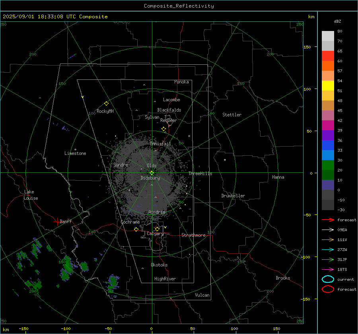Click the Sylvan town label
Image resolution: width=358 pixels, height=334 pixels.
click(x=152, y=118)
